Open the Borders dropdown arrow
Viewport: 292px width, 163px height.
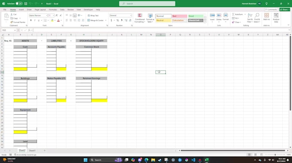pos(48,20)
